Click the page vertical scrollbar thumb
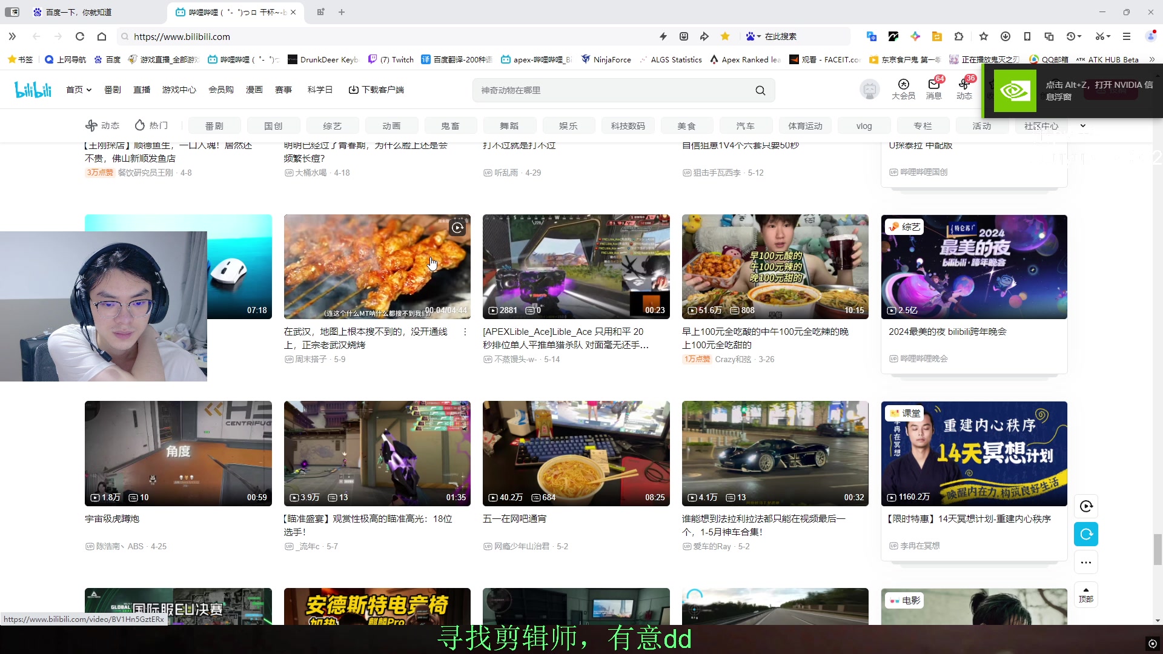Screen dimensions: 1163x654 click(1158, 549)
